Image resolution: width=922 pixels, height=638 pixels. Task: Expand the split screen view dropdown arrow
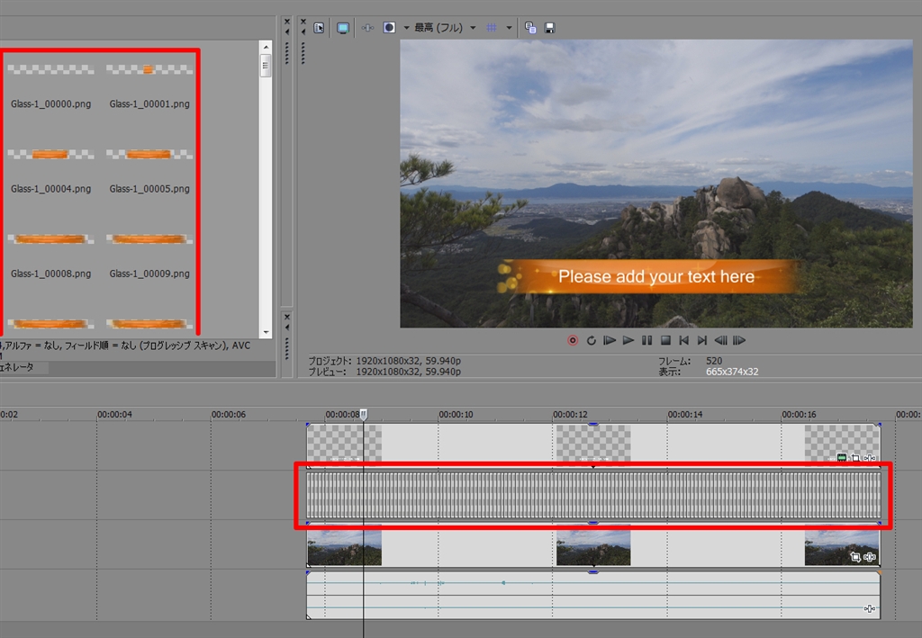point(406,28)
